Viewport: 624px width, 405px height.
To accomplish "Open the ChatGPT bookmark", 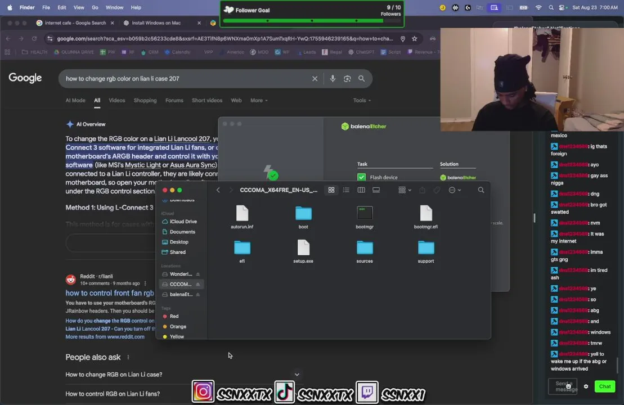I will (361, 52).
